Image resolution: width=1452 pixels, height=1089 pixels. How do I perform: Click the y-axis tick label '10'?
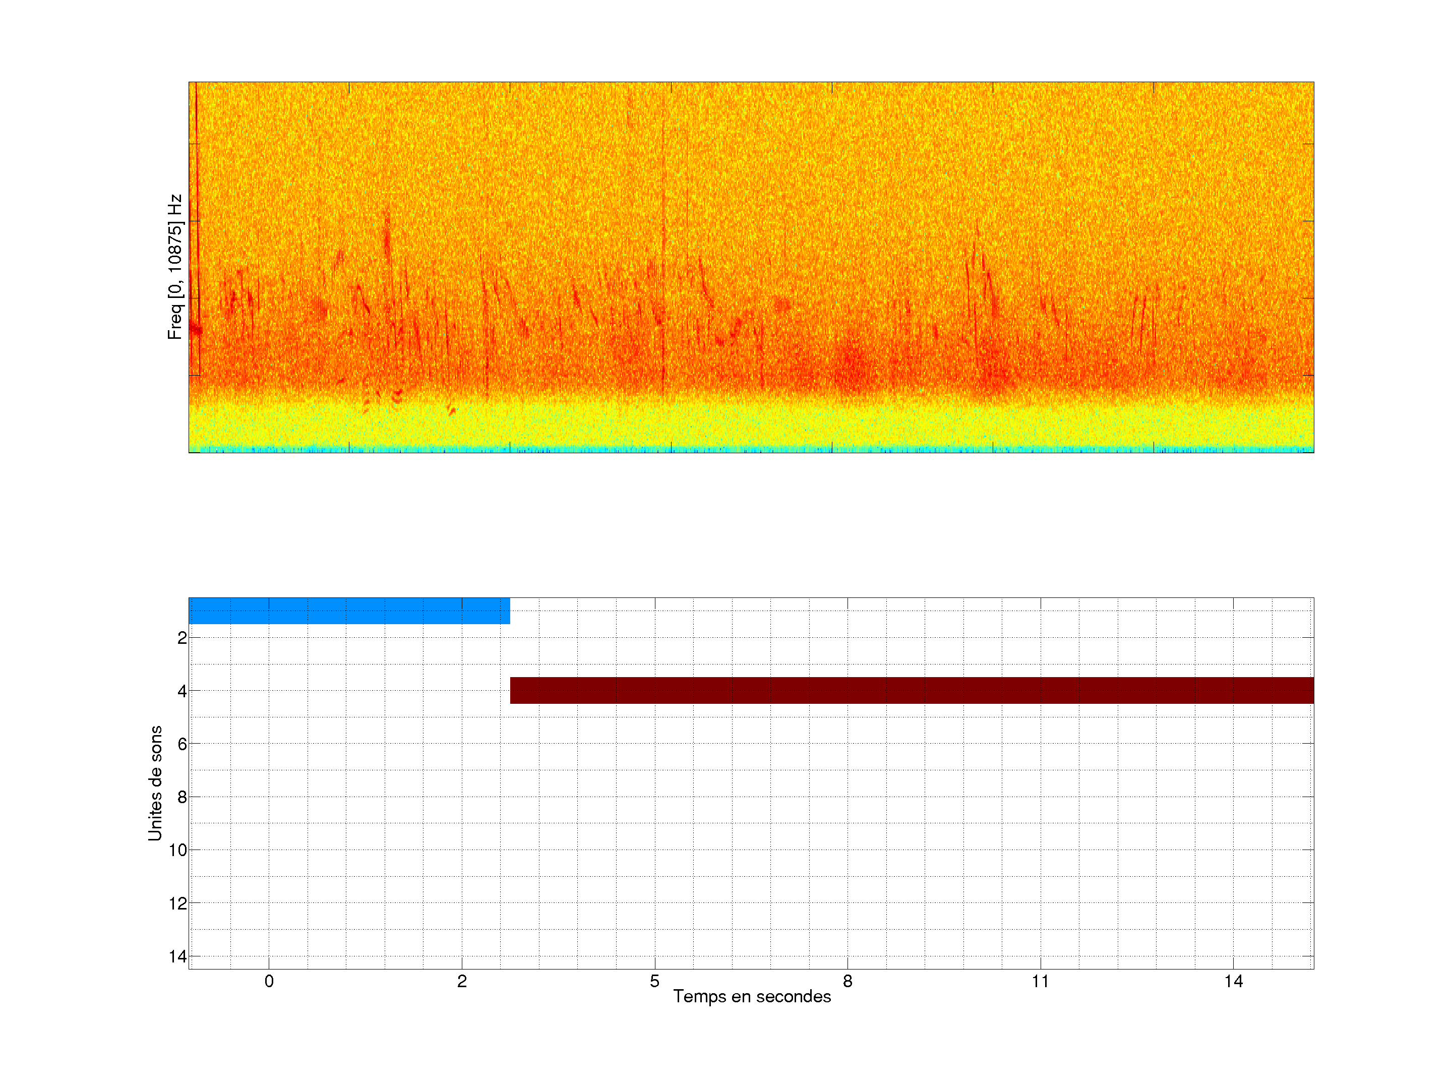(178, 851)
